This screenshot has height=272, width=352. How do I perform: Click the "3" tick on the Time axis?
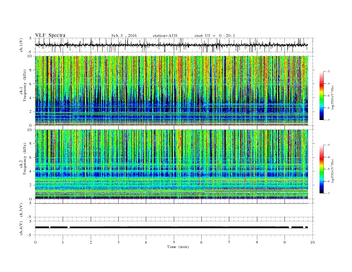(118, 242)
